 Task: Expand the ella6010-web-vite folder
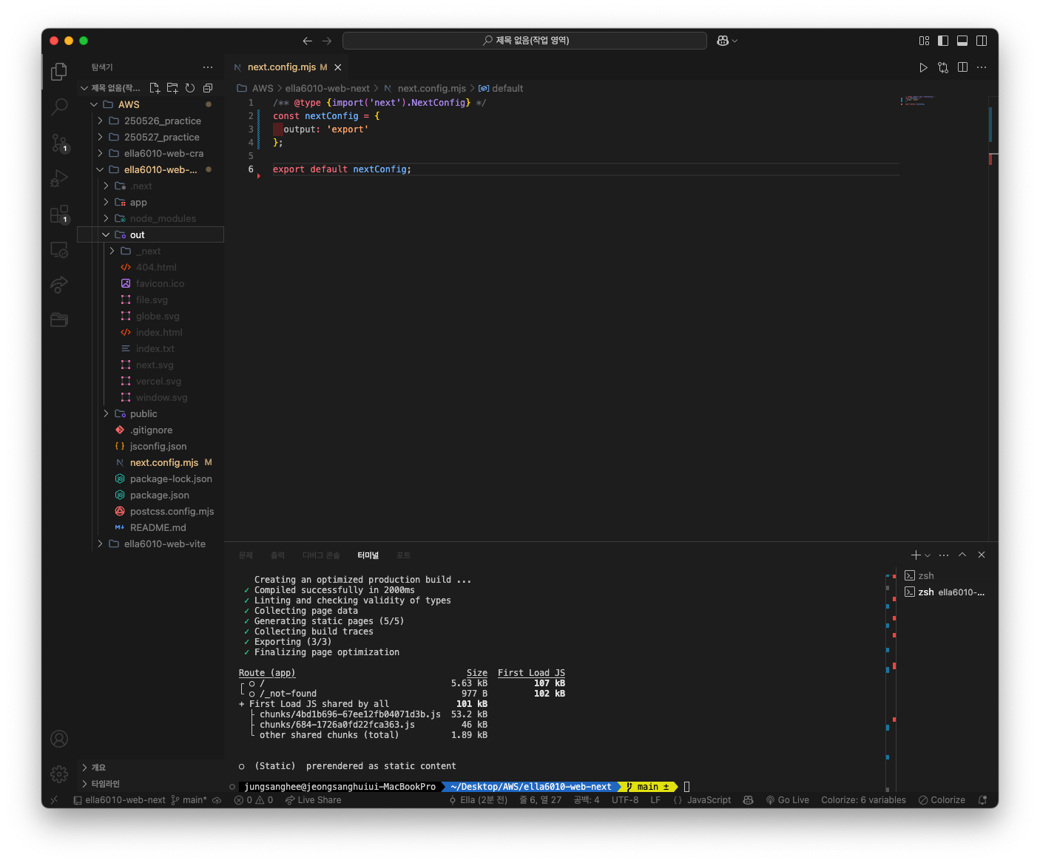(x=100, y=544)
